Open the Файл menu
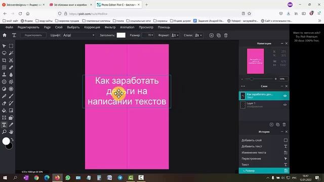324x182 pixels. pos(9,27)
